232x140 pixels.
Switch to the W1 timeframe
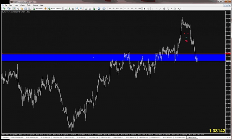click(136, 9)
